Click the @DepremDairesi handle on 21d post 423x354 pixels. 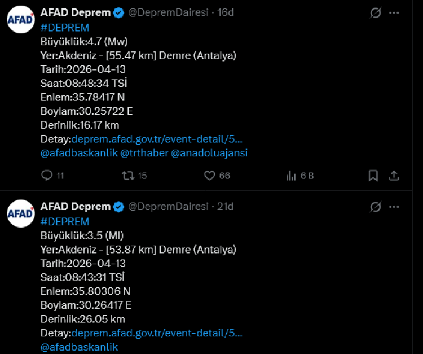tap(168, 207)
